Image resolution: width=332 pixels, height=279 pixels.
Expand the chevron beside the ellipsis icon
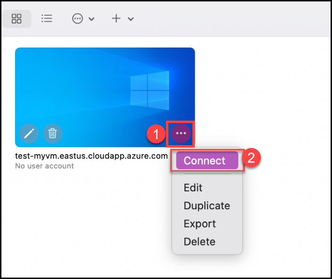pos(91,19)
